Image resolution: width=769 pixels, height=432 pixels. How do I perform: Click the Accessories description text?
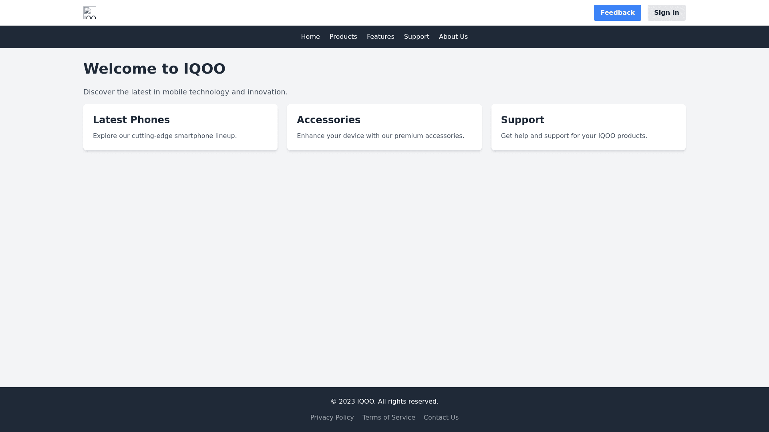point(380,136)
